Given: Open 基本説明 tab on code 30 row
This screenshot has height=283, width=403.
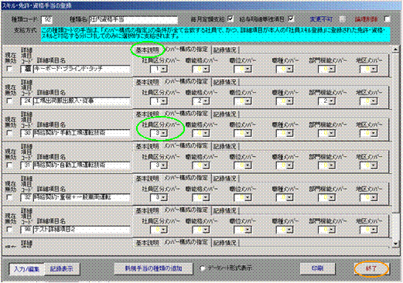Looking at the screenshot, I should (x=147, y=114).
